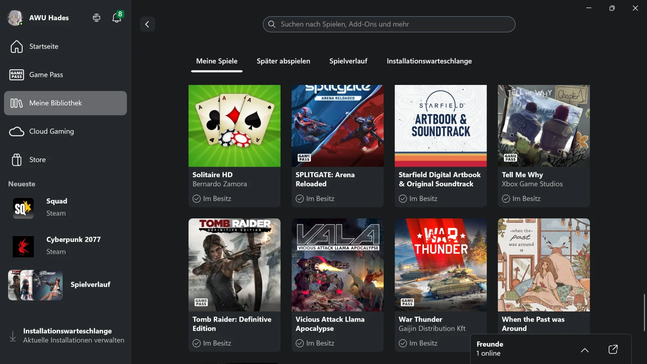Click the owned checkmark under SPLITGATE: Arena Reloaded
Image resolution: width=647 pixels, height=364 pixels.
(x=300, y=199)
